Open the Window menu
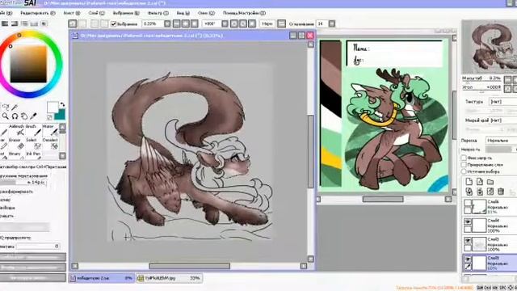This screenshot has width=517, height=291. point(206,13)
